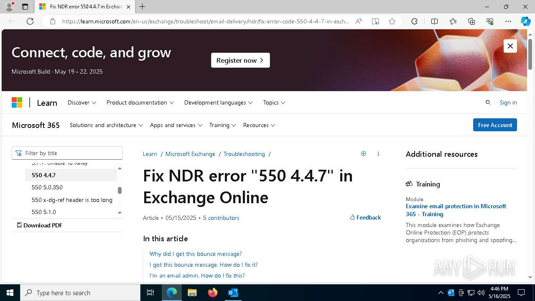Expand the Product documentation menu

point(140,102)
